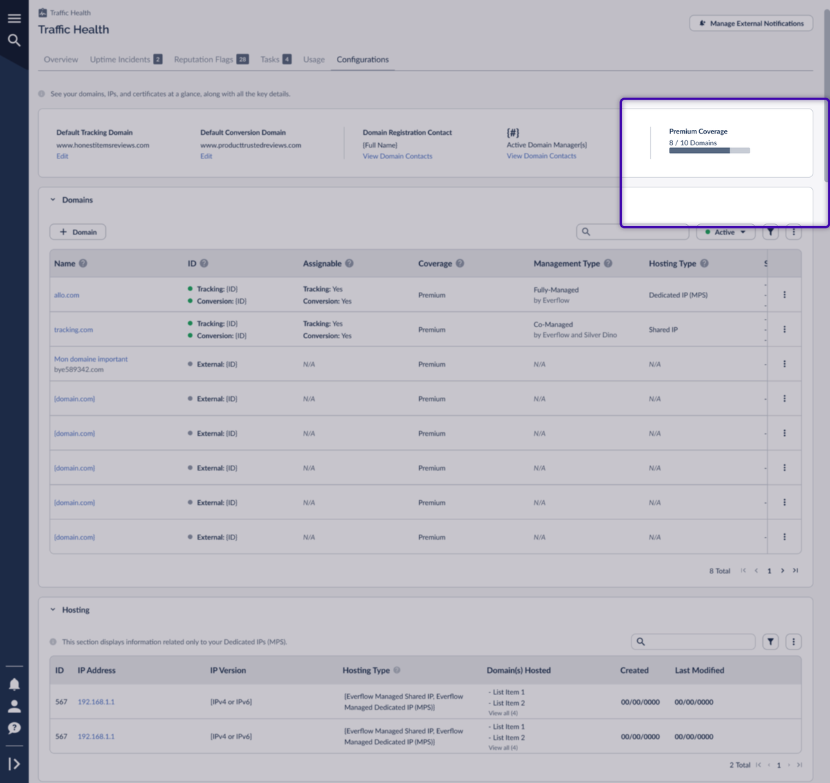Open the Uptime Incidents tab
This screenshot has height=783, width=830.
(x=126, y=59)
